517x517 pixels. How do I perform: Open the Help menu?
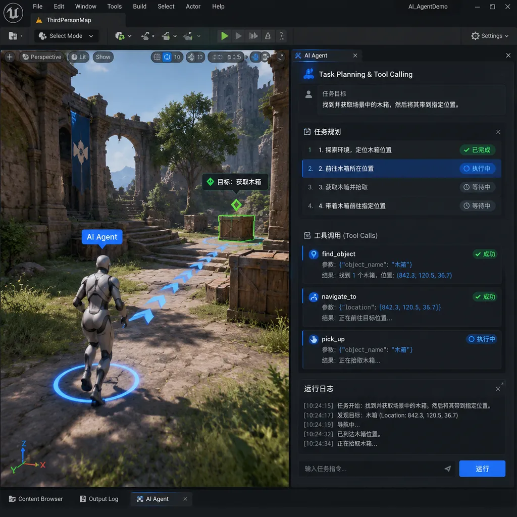click(218, 6)
